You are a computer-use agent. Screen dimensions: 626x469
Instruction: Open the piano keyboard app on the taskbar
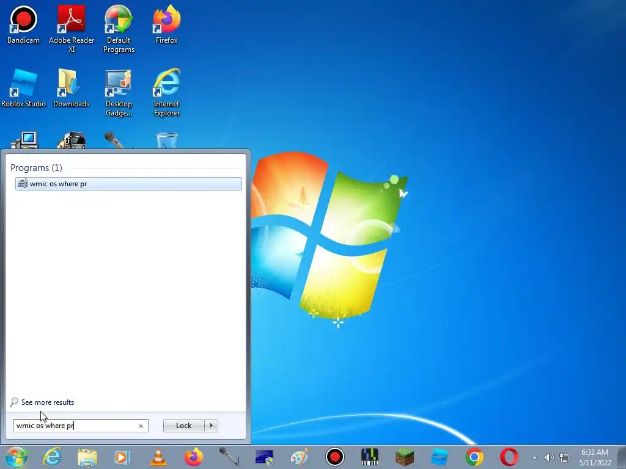(370, 457)
